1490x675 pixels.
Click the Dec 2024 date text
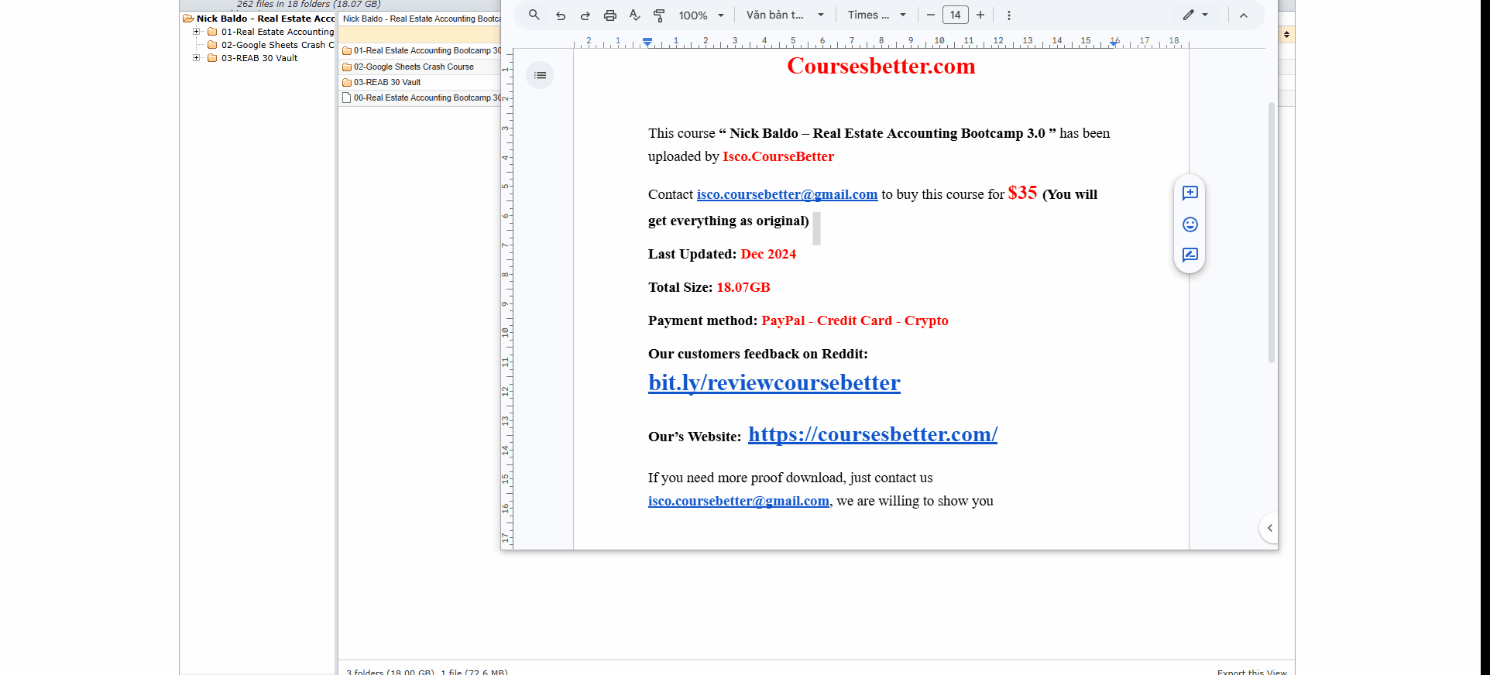click(768, 254)
